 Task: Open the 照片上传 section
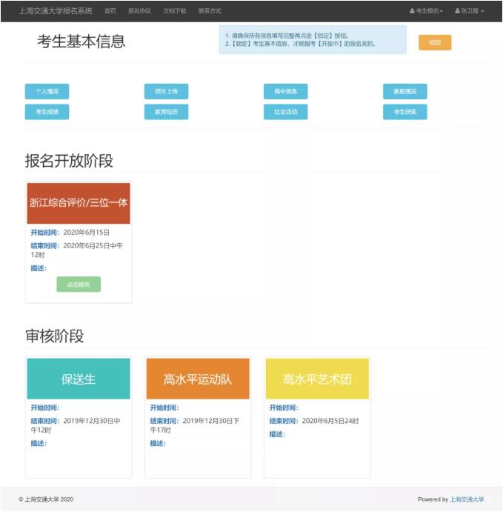pyautogui.click(x=166, y=92)
